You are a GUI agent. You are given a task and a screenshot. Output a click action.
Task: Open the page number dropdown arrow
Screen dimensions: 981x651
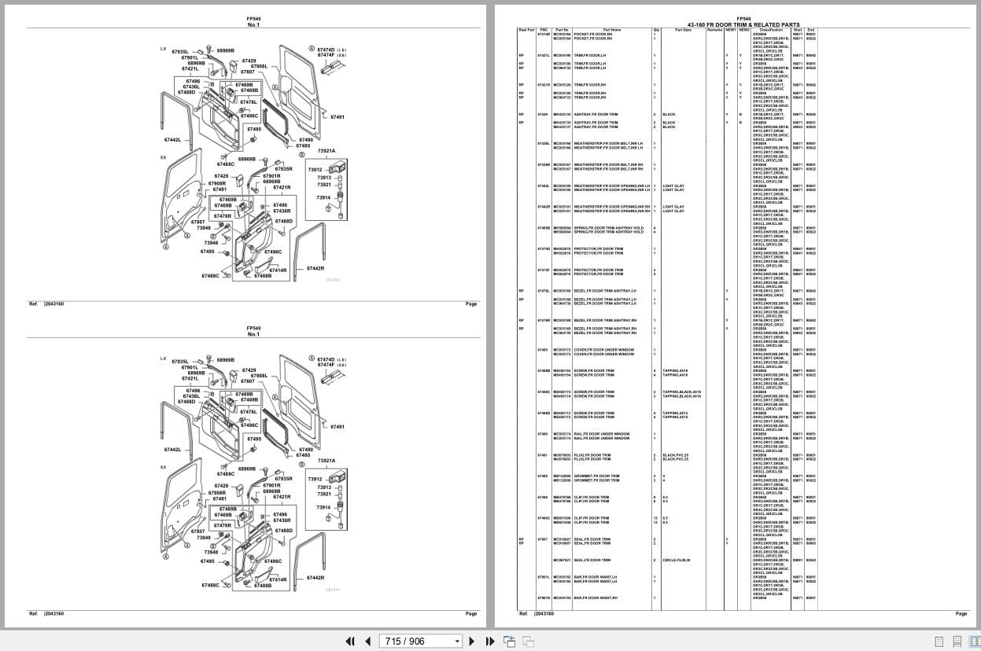(457, 642)
